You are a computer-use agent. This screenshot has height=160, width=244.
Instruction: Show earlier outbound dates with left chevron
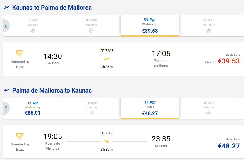pyautogui.click(x=6, y=26)
